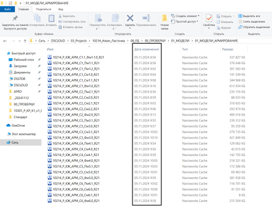Click size value 613 934 КБ

tap(238, 86)
